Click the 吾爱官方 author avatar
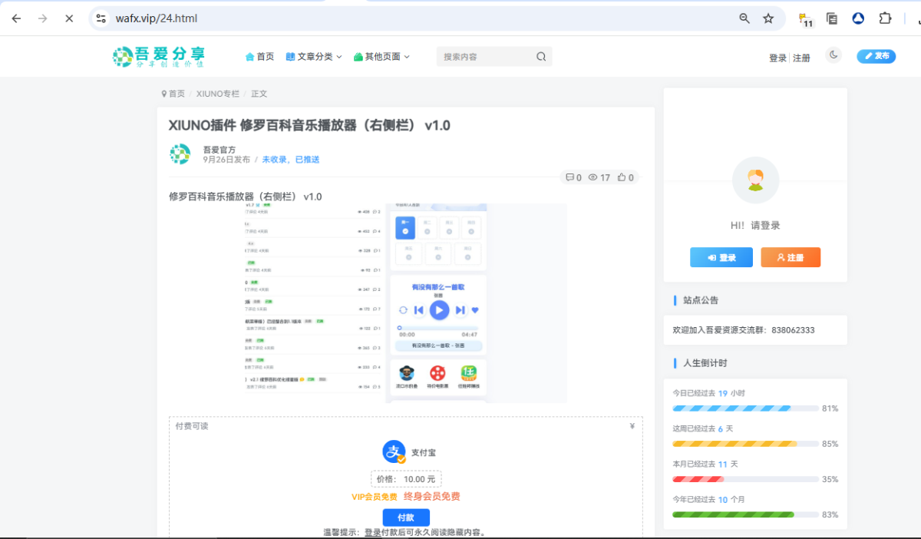Screen dimensions: 921x539 click(180, 154)
